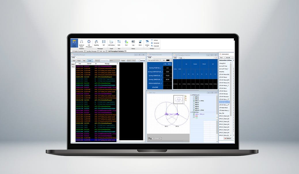Switch to Path View document tab
Screen dimensions: 299x174
(102, 51)
